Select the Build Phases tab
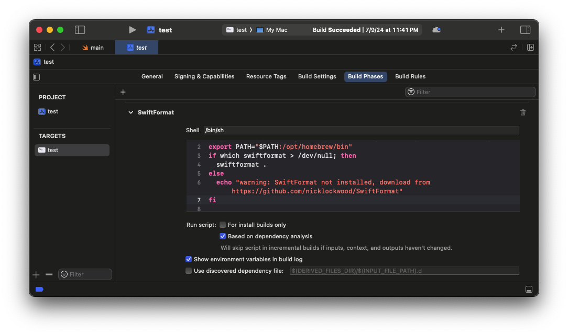 [x=366, y=77]
